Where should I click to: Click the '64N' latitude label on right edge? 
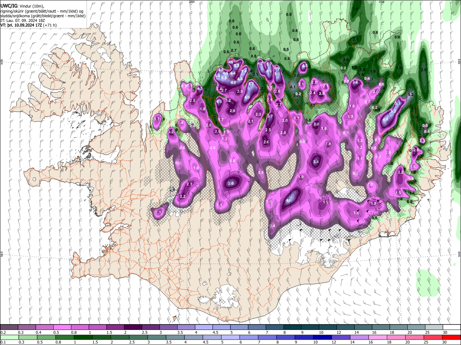click(x=459, y=254)
